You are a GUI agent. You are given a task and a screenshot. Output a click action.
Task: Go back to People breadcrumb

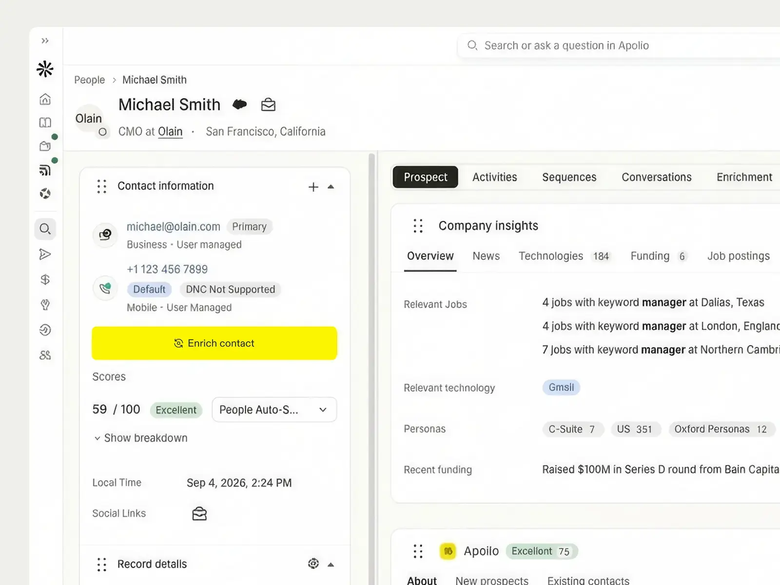(89, 80)
